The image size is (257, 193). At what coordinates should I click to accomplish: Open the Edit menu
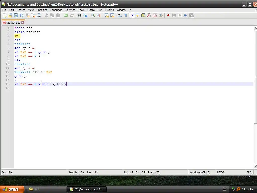point(12,10)
